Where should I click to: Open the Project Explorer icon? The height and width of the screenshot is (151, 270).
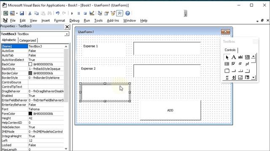tap(100, 13)
